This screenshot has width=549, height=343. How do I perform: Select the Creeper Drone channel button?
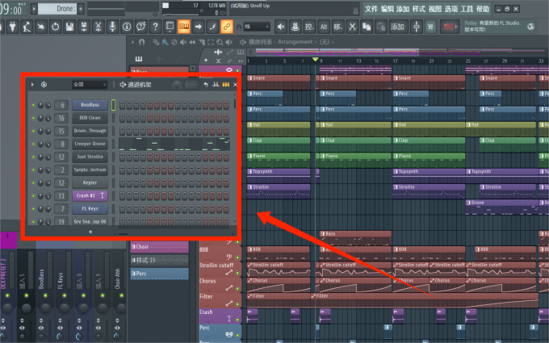[x=90, y=144]
